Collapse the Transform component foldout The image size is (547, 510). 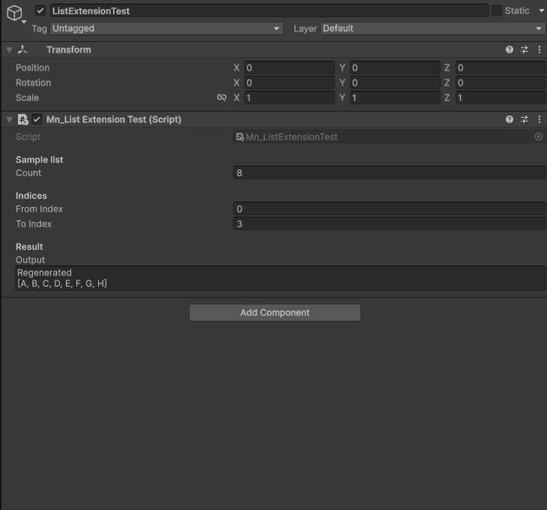coord(9,50)
